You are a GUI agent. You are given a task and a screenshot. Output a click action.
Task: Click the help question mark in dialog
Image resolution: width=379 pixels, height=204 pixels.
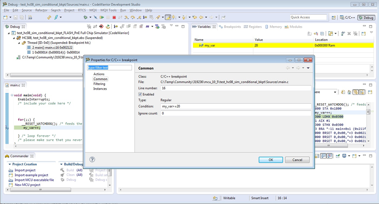(x=92, y=159)
